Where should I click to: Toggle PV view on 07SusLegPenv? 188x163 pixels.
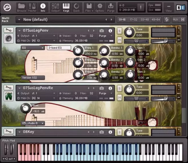tap(179, 40)
